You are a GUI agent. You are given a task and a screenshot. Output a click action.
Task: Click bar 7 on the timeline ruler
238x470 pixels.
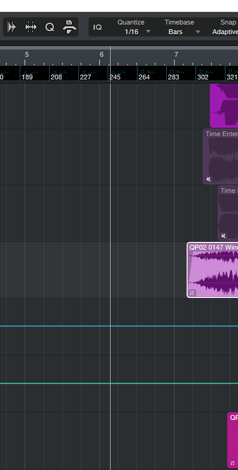click(x=176, y=54)
